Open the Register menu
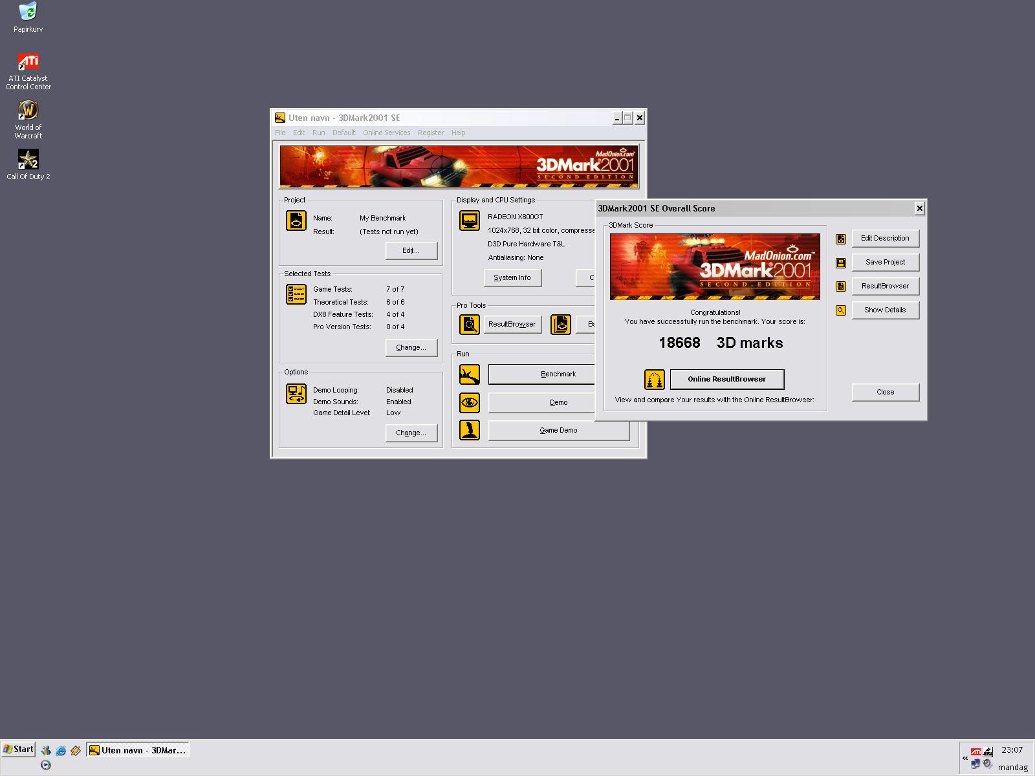Image resolution: width=1035 pixels, height=776 pixels. (431, 133)
